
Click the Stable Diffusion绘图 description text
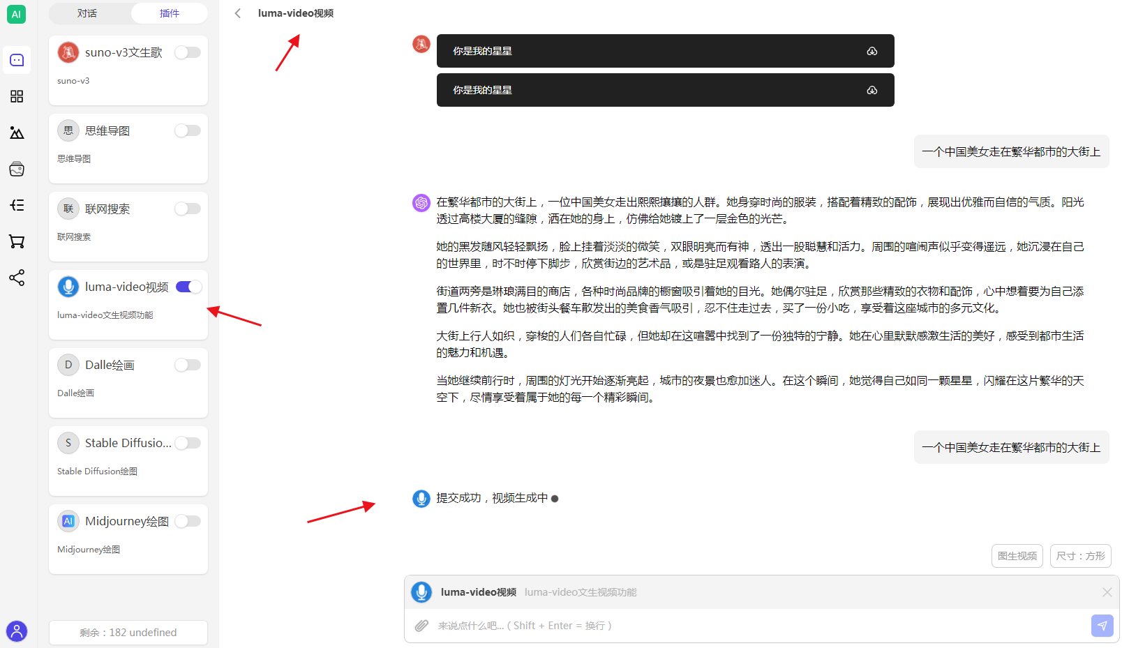tap(98, 472)
